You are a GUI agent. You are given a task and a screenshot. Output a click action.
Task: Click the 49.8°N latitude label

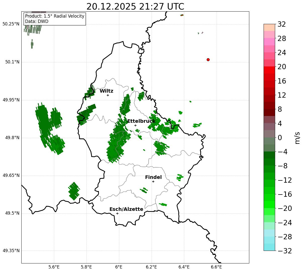tap(12, 138)
